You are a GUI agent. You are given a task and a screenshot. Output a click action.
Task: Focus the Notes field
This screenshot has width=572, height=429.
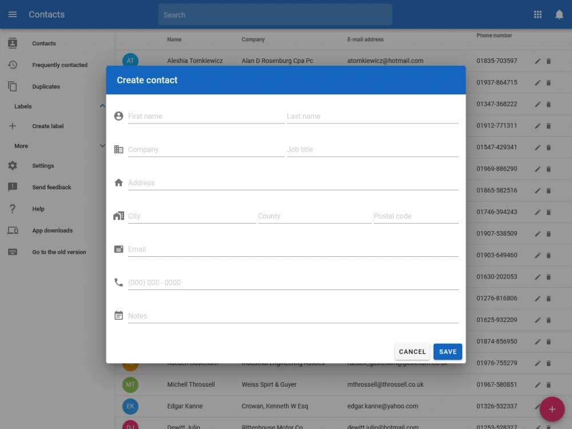(x=293, y=316)
